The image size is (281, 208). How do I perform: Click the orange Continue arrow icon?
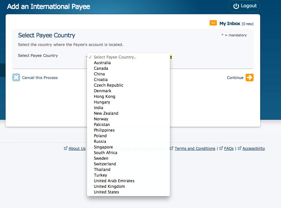250,77
